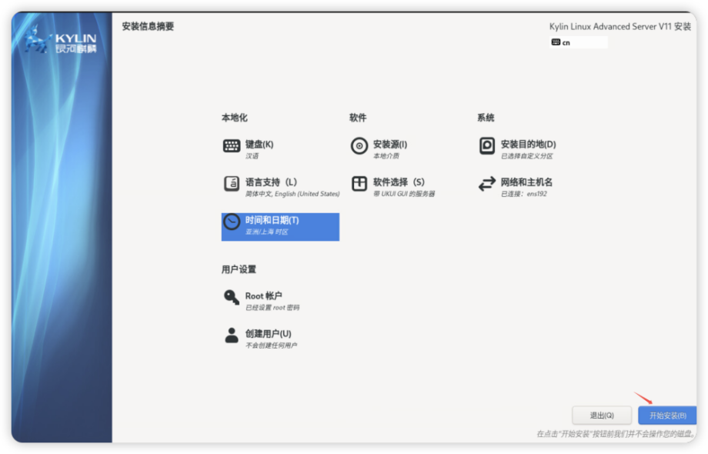Image resolution: width=708 pixels, height=454 pixels.
Task: Click the 汉语 status under 键盘
Action: 252,156
